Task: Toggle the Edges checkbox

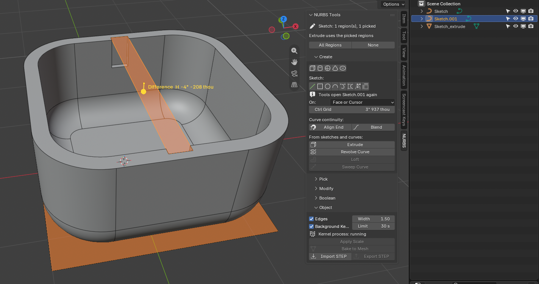Action: click(311, 219)
